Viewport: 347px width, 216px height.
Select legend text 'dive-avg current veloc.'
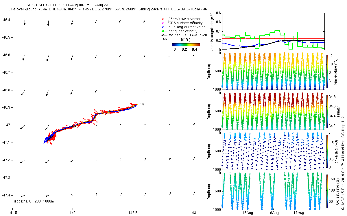click(187, 27)
